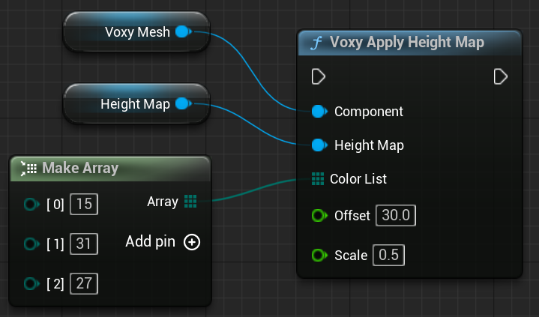Click the Color List array input pin
The image size is (539, 317).
[317, 179]
